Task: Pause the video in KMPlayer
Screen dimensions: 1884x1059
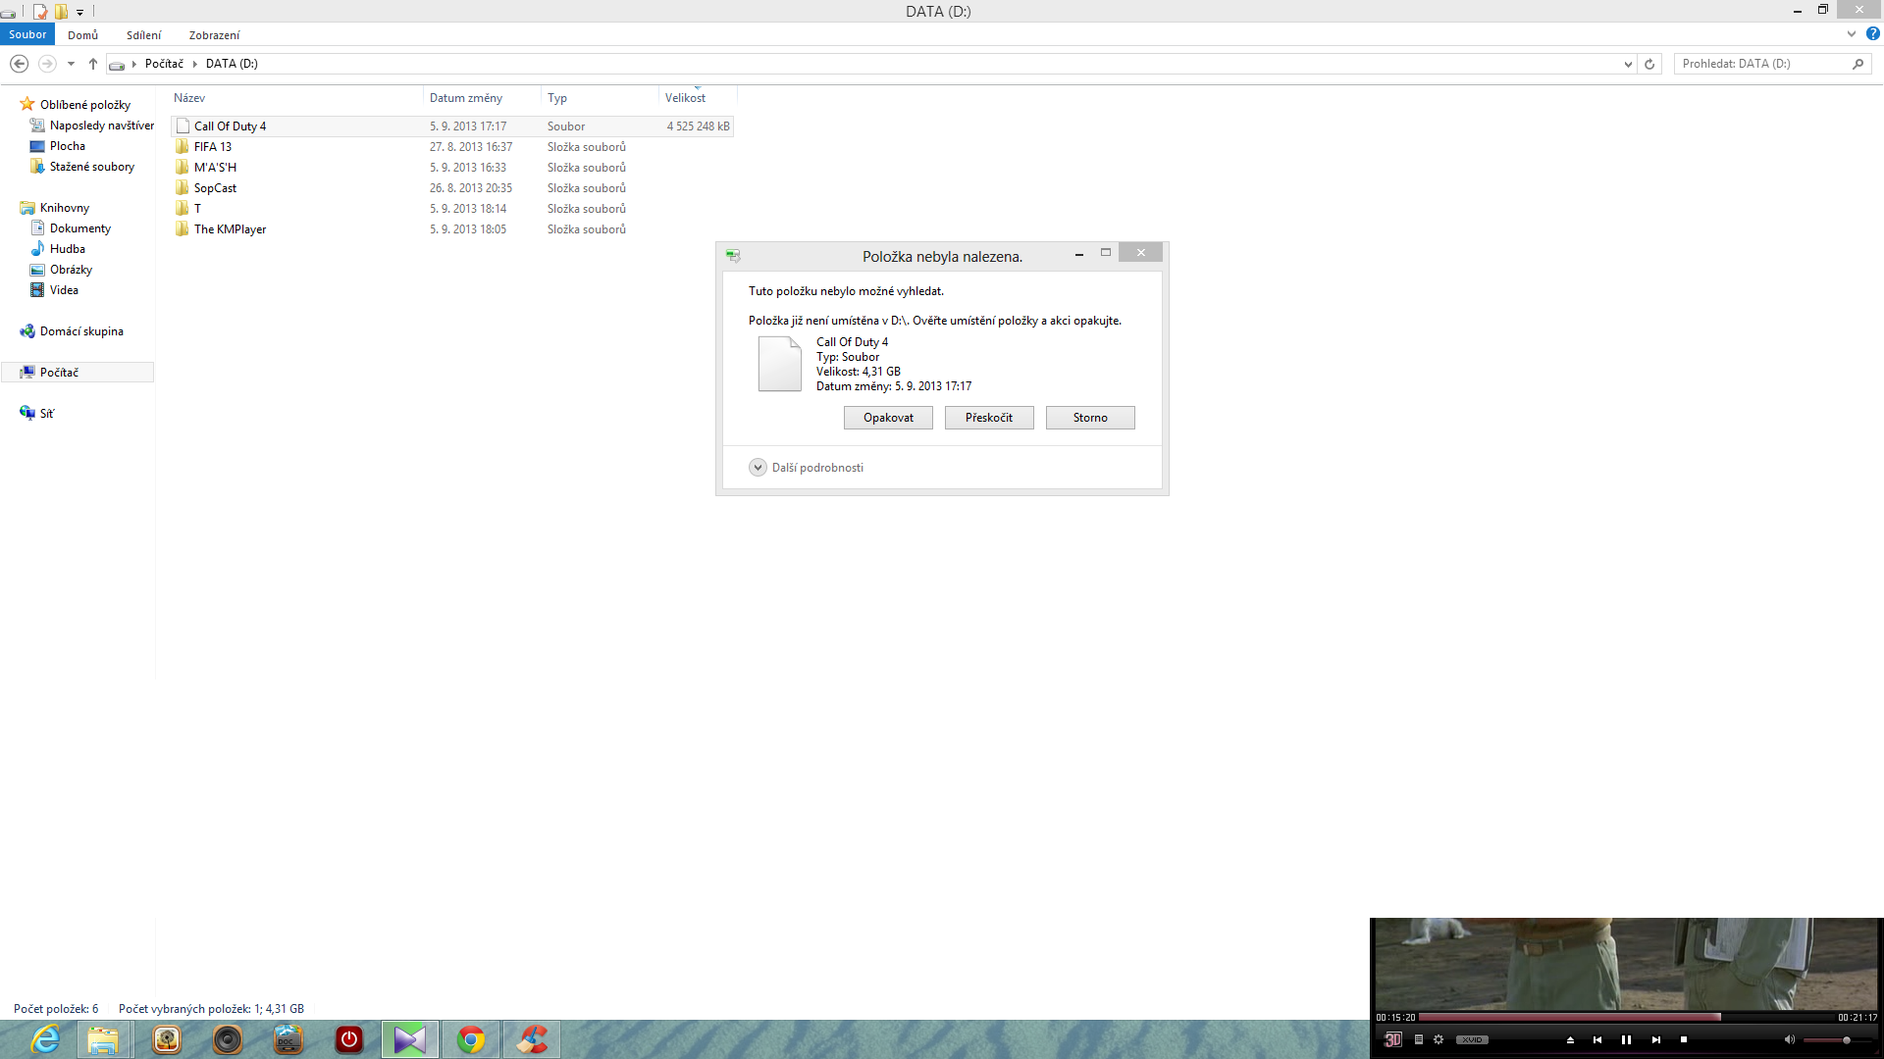Action: [1626, 1039]
